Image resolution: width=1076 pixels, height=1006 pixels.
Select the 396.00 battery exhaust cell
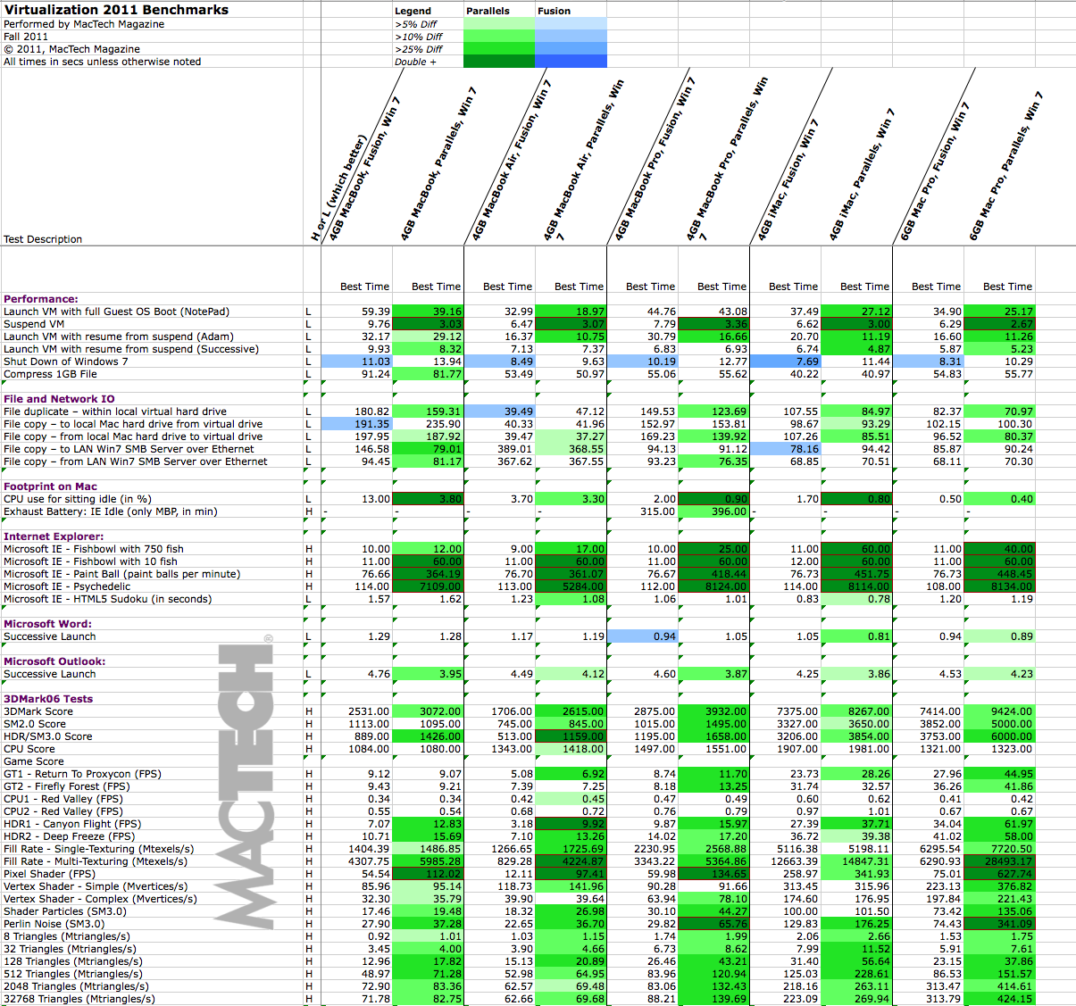tap(714, 511)
